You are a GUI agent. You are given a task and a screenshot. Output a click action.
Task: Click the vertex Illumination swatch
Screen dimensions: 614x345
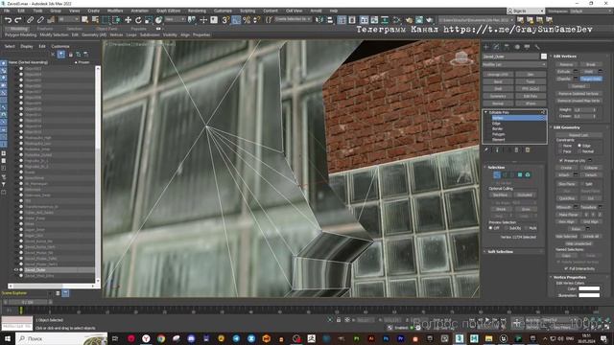coord(589,295)
